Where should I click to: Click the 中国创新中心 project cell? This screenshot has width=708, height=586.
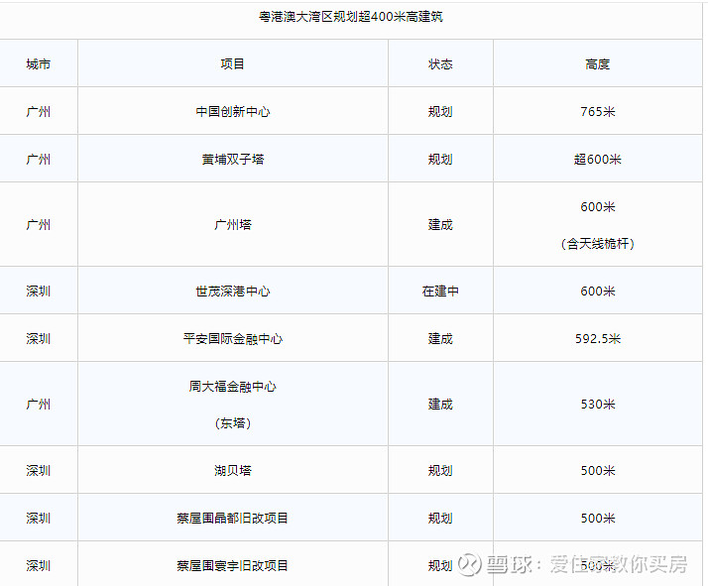tap(233, 111)
